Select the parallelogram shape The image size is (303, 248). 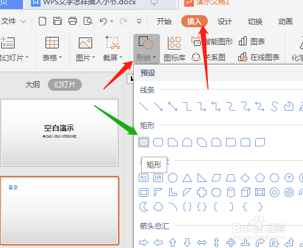click(x=216, y=178)
